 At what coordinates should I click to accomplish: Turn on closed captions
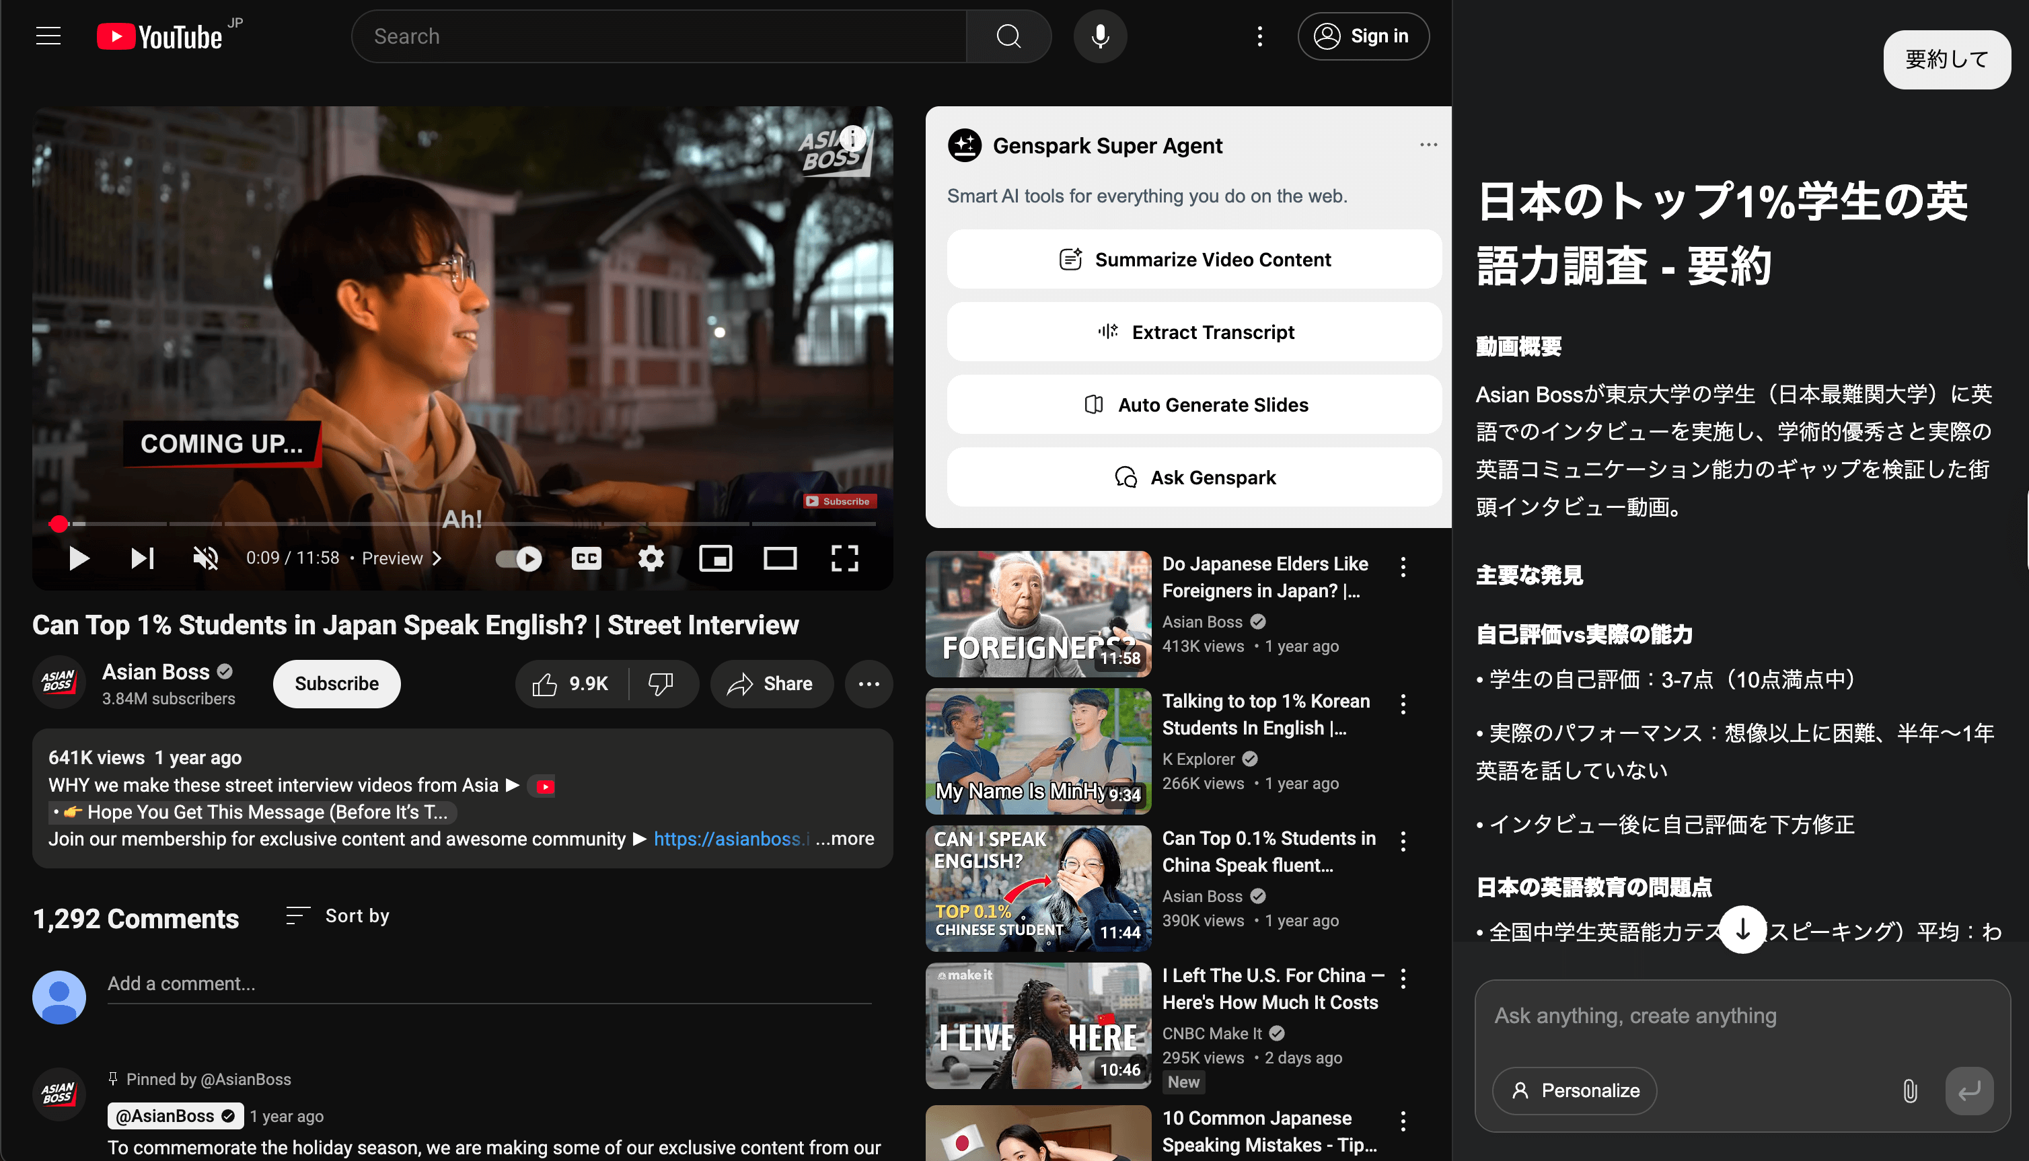[x=586, y=558]
